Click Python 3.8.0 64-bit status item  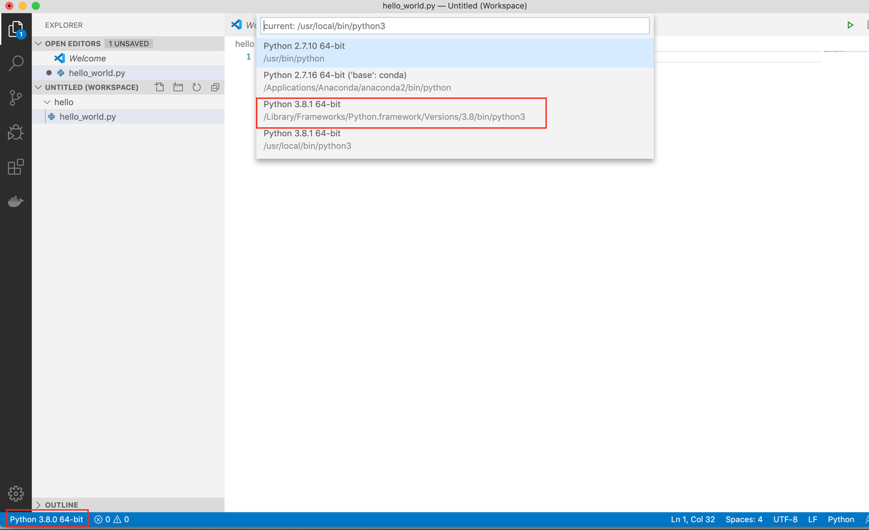(46, 519)
